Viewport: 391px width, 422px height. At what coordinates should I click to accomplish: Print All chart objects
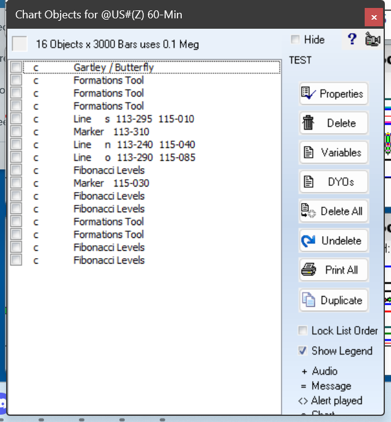point(333,270)
